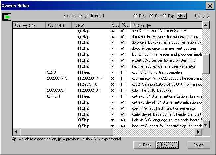
Task: Click the Cancel button
Action: click(199, 145)
